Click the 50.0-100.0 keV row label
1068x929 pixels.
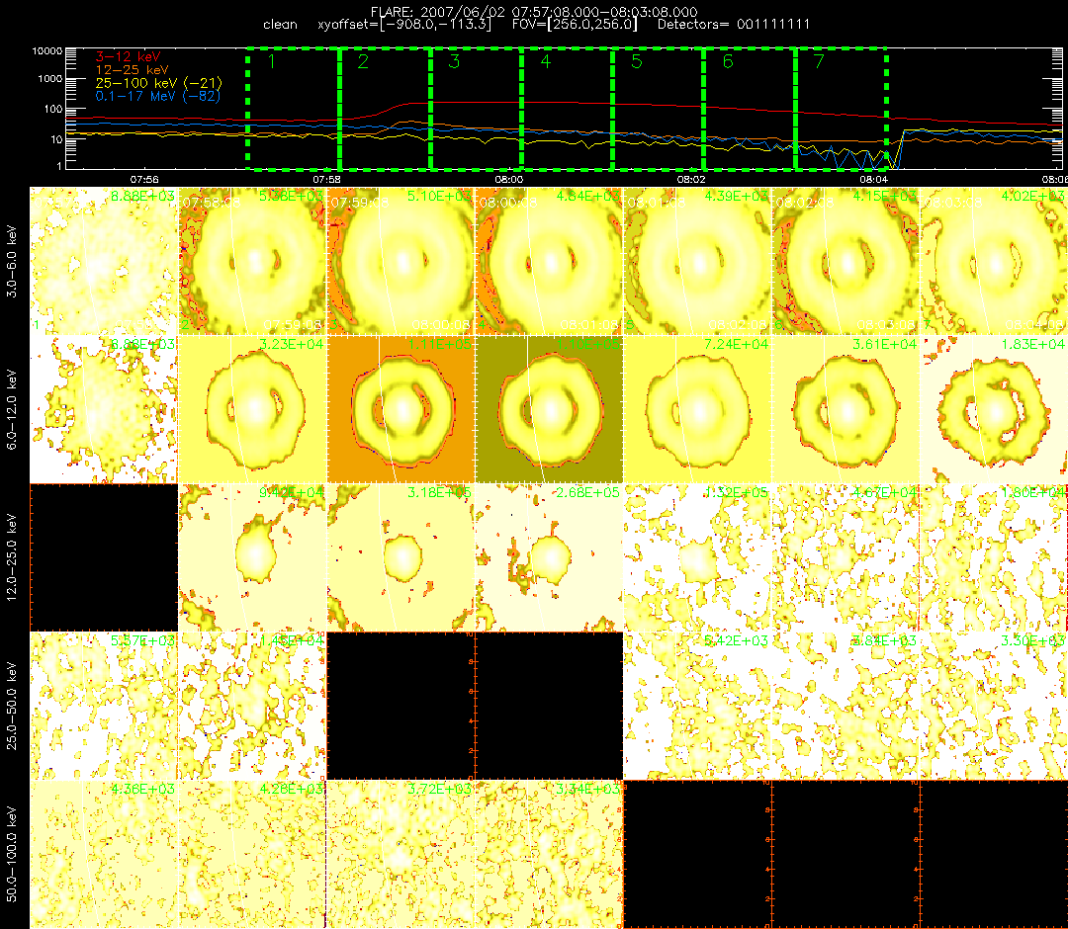12,854
